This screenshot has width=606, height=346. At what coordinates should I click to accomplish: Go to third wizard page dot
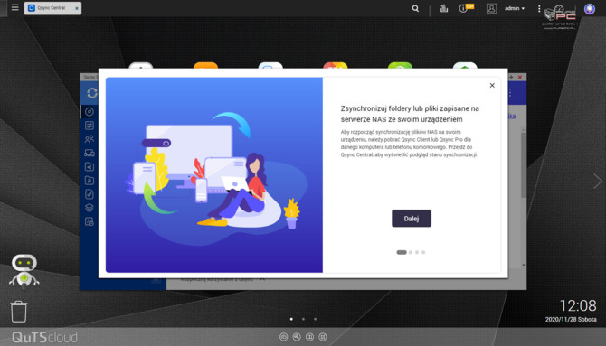417,252
